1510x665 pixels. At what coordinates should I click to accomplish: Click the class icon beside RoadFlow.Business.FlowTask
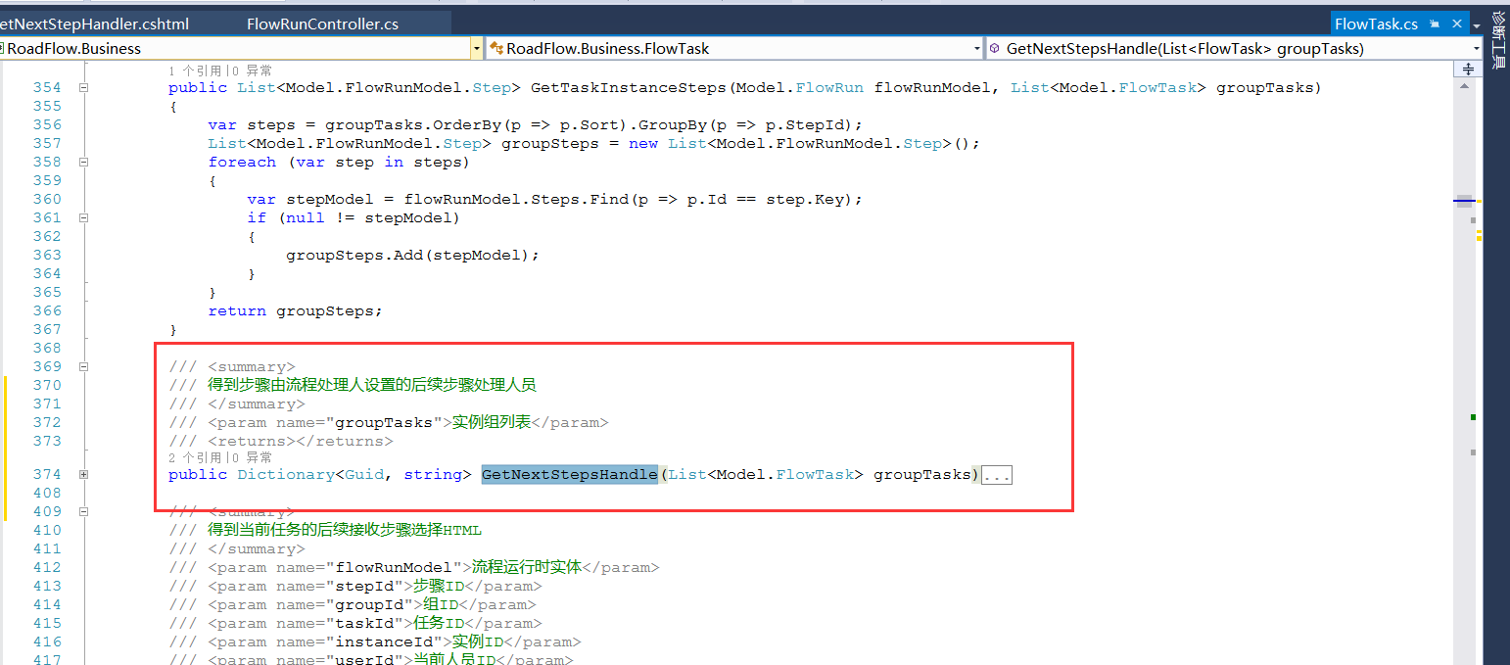[496, 48]
